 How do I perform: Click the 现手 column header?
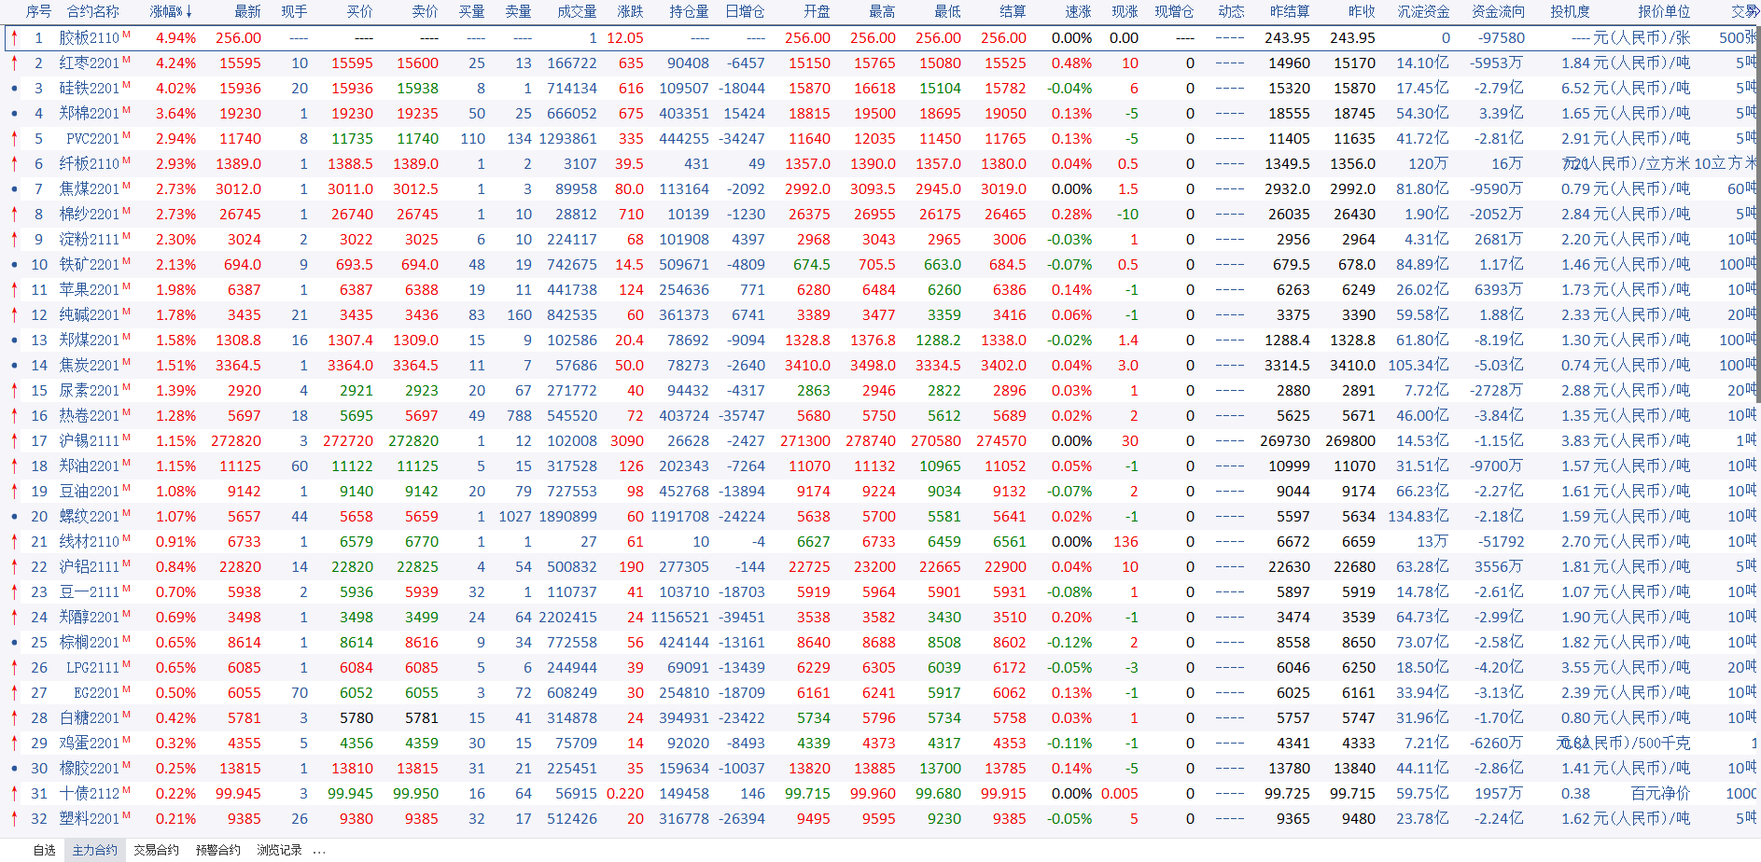click(294, 12)
